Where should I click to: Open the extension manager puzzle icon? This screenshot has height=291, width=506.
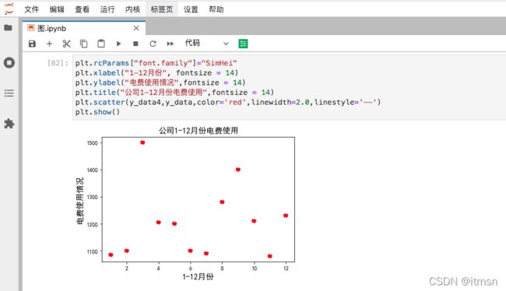tap(9, 124)
